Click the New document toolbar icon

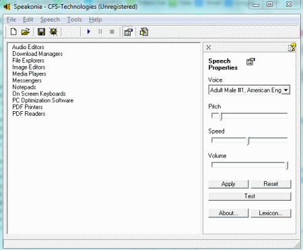click(13, 32)
